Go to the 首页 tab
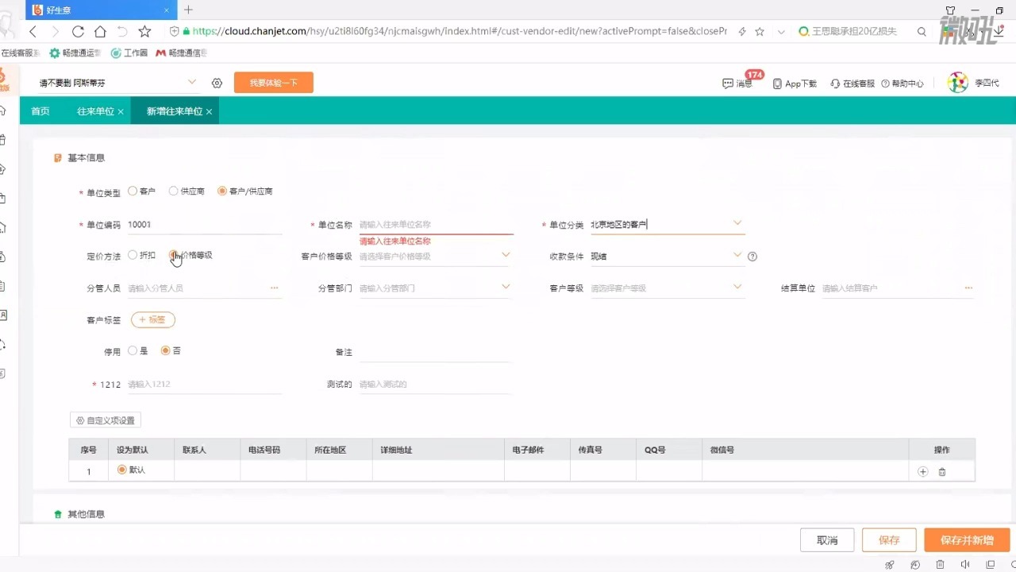Viewport: 1016px width, 572px height. click(x=40, y=111)
